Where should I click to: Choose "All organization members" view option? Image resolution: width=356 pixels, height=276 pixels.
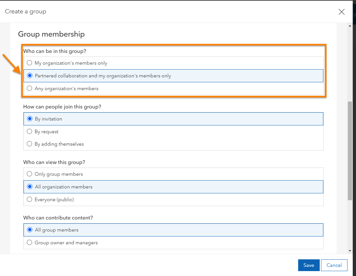pyautogui.click(x=30, y=187)
